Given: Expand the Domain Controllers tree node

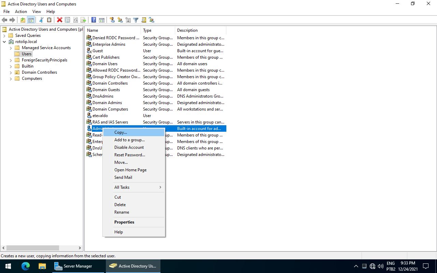Looking at the screenshot, I should 11,72.
